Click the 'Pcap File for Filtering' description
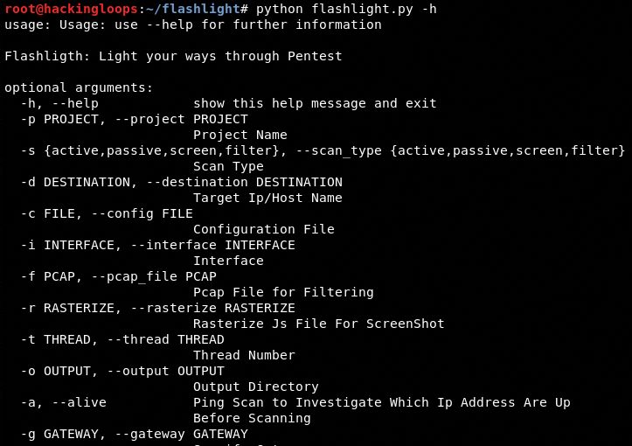Screen dimensions: 632x446 click(283, 292)
